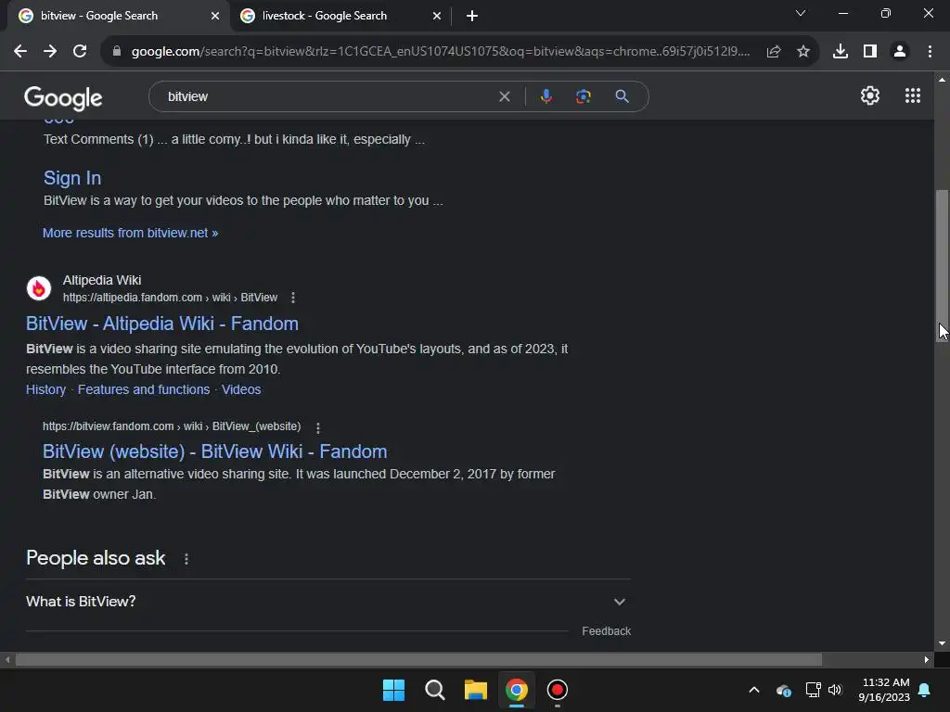Screen dimensions: 950x712
Task: Click the altipedia.fandom.com URL breadcrumb
Action: [171, 298]
